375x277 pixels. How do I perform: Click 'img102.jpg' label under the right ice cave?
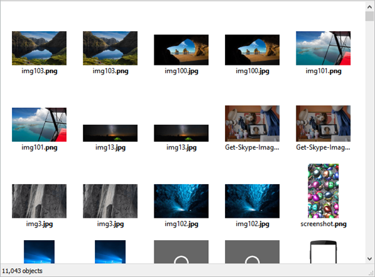click(x=252, y=224)
